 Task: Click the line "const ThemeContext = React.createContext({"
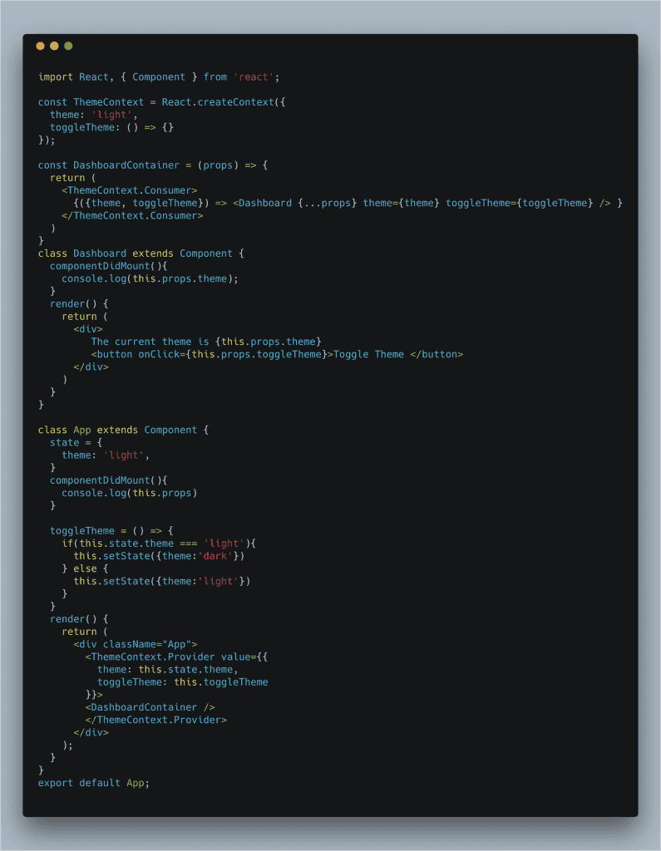coord(161,102)
